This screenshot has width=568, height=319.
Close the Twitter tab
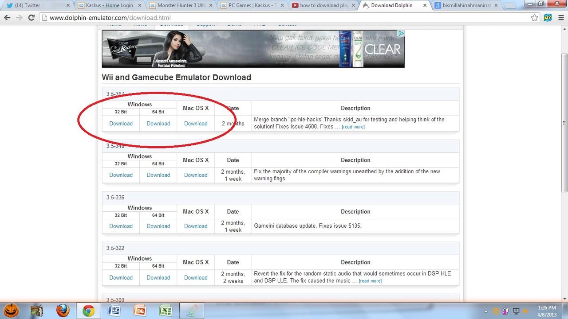(x=67, y=5)
